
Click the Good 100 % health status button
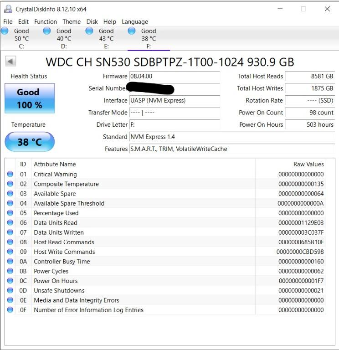point(30,98)
